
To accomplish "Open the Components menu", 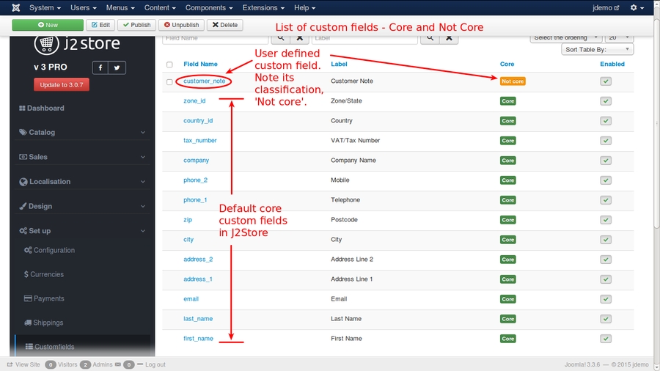I will 209,7.
